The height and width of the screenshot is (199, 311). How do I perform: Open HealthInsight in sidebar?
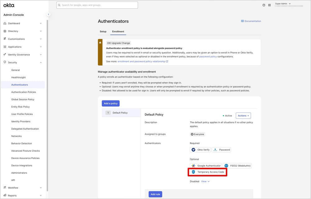point(18,77)
